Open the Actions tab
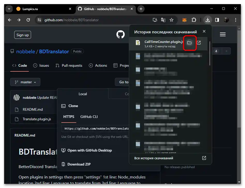The height and width of the screenshot is (188, 245). click(x=98, y=66)
